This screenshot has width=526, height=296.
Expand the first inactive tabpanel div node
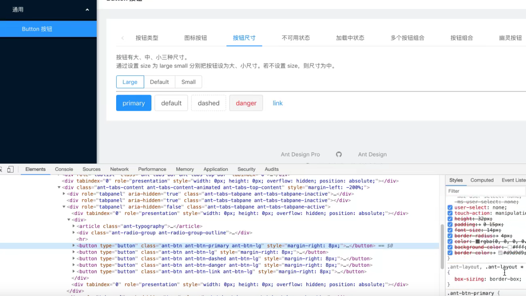[x=64, y=194]
